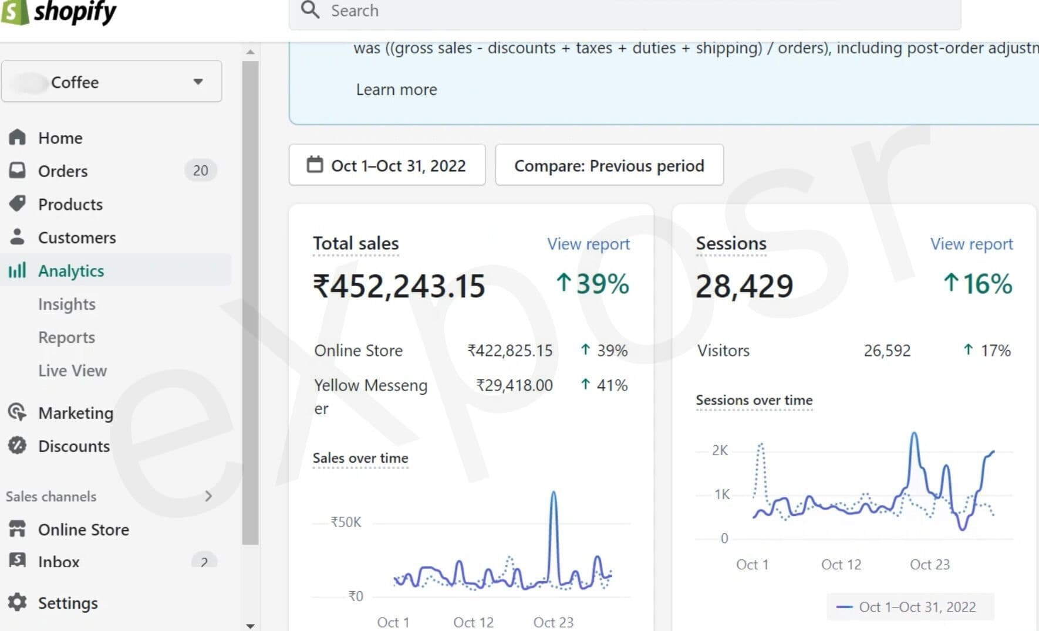The width and height of the screenshot is (1039, 631).
Task: Open the Coffee store switcher dropdown
Action: (112, 82)
